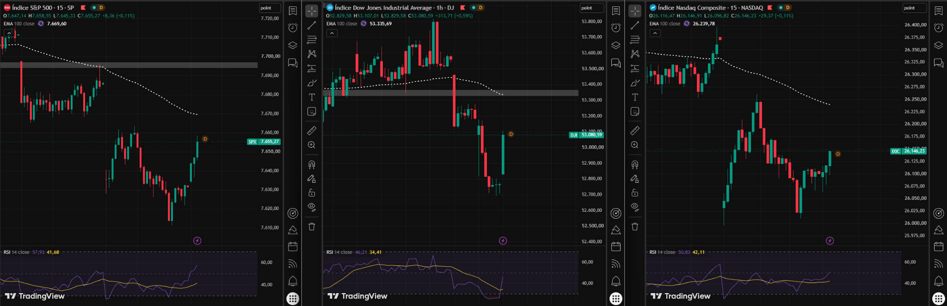Collapse the indicator legend on the Nasdaq chart
This screenshot has width=947, height=306.
[655, 33]
